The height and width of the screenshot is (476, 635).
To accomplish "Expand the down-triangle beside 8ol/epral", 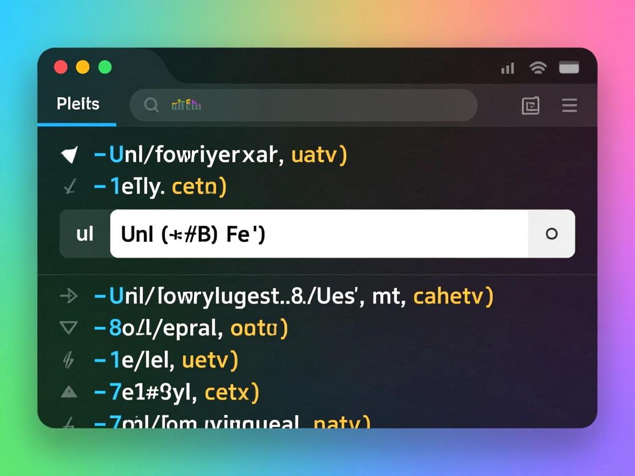I will pyautogui.click(x=68, y=328).
